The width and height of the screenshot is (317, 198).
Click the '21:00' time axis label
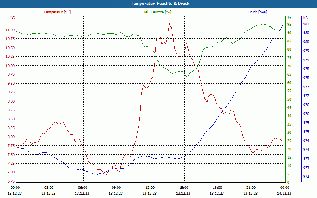[251, 188]
